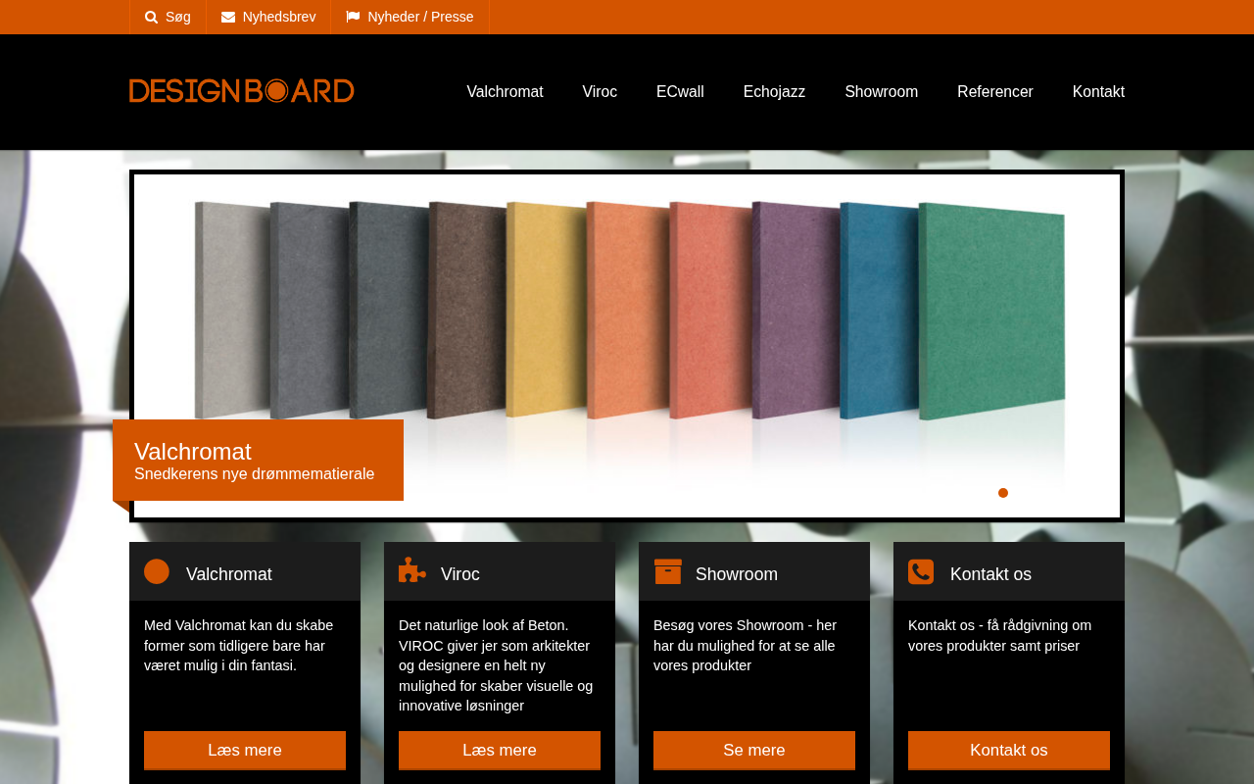
Task: Click the newsletter envelope icon
Action: pos(228,17)
